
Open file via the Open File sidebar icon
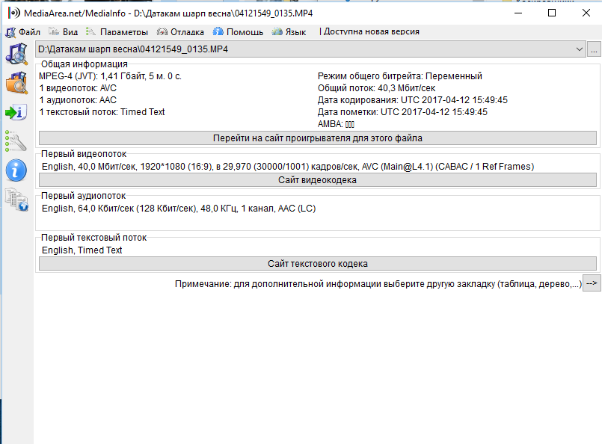(16, 54)
